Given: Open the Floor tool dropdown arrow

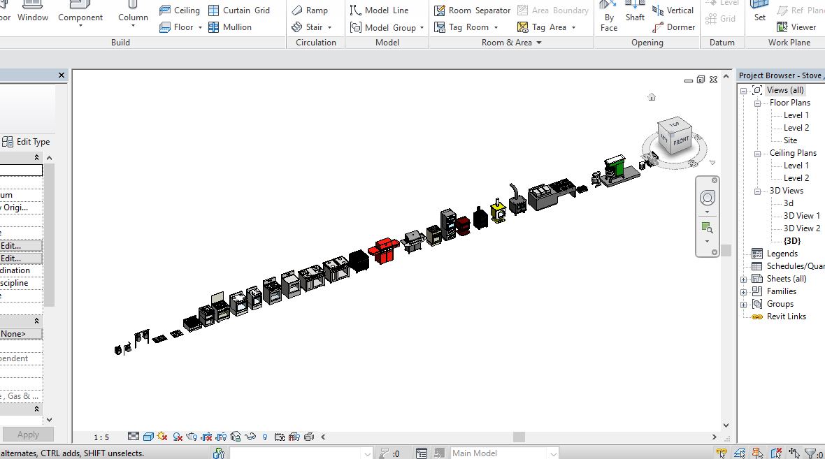Looking at the screenshot, I should pyautogui.click(x=200, y=28).
